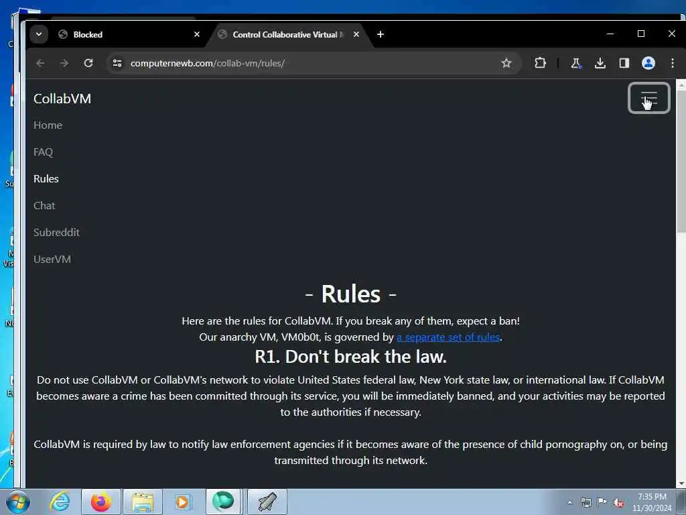
Task: Reload the current page
Action: 88,63
